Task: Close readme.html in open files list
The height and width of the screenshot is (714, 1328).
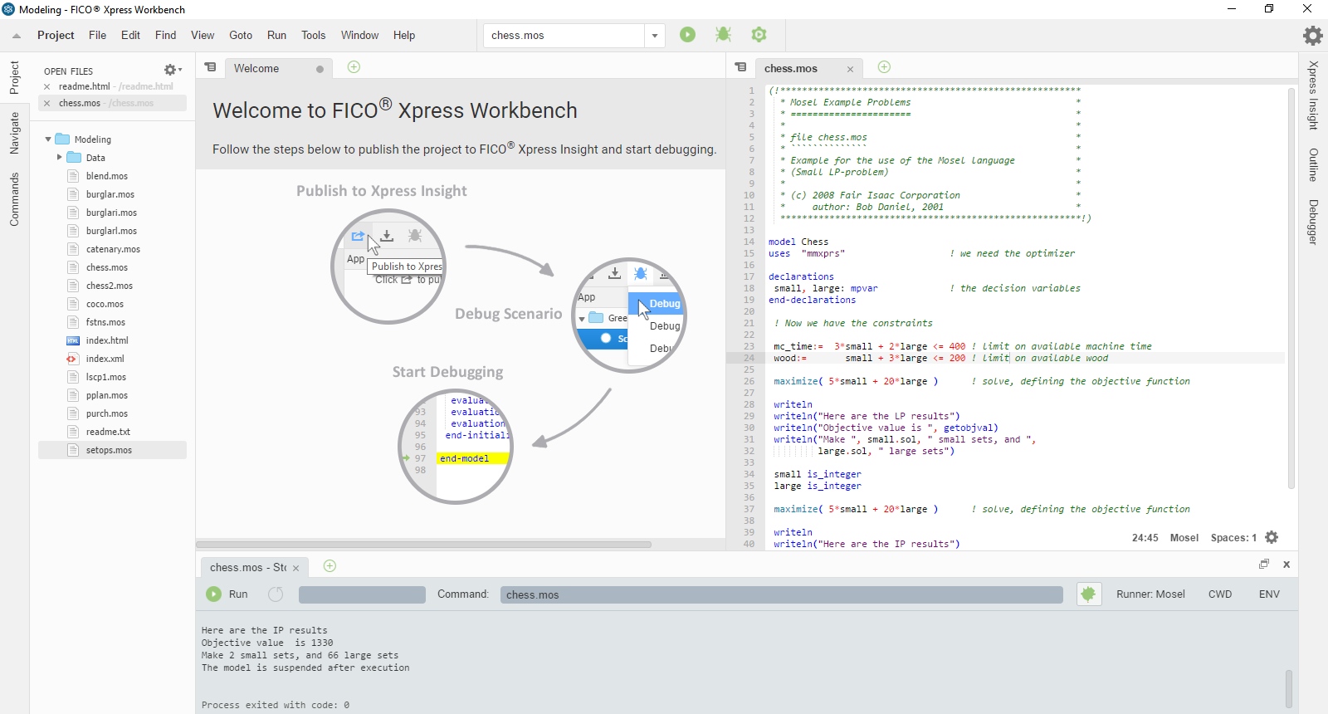Action: coord(46,86)
